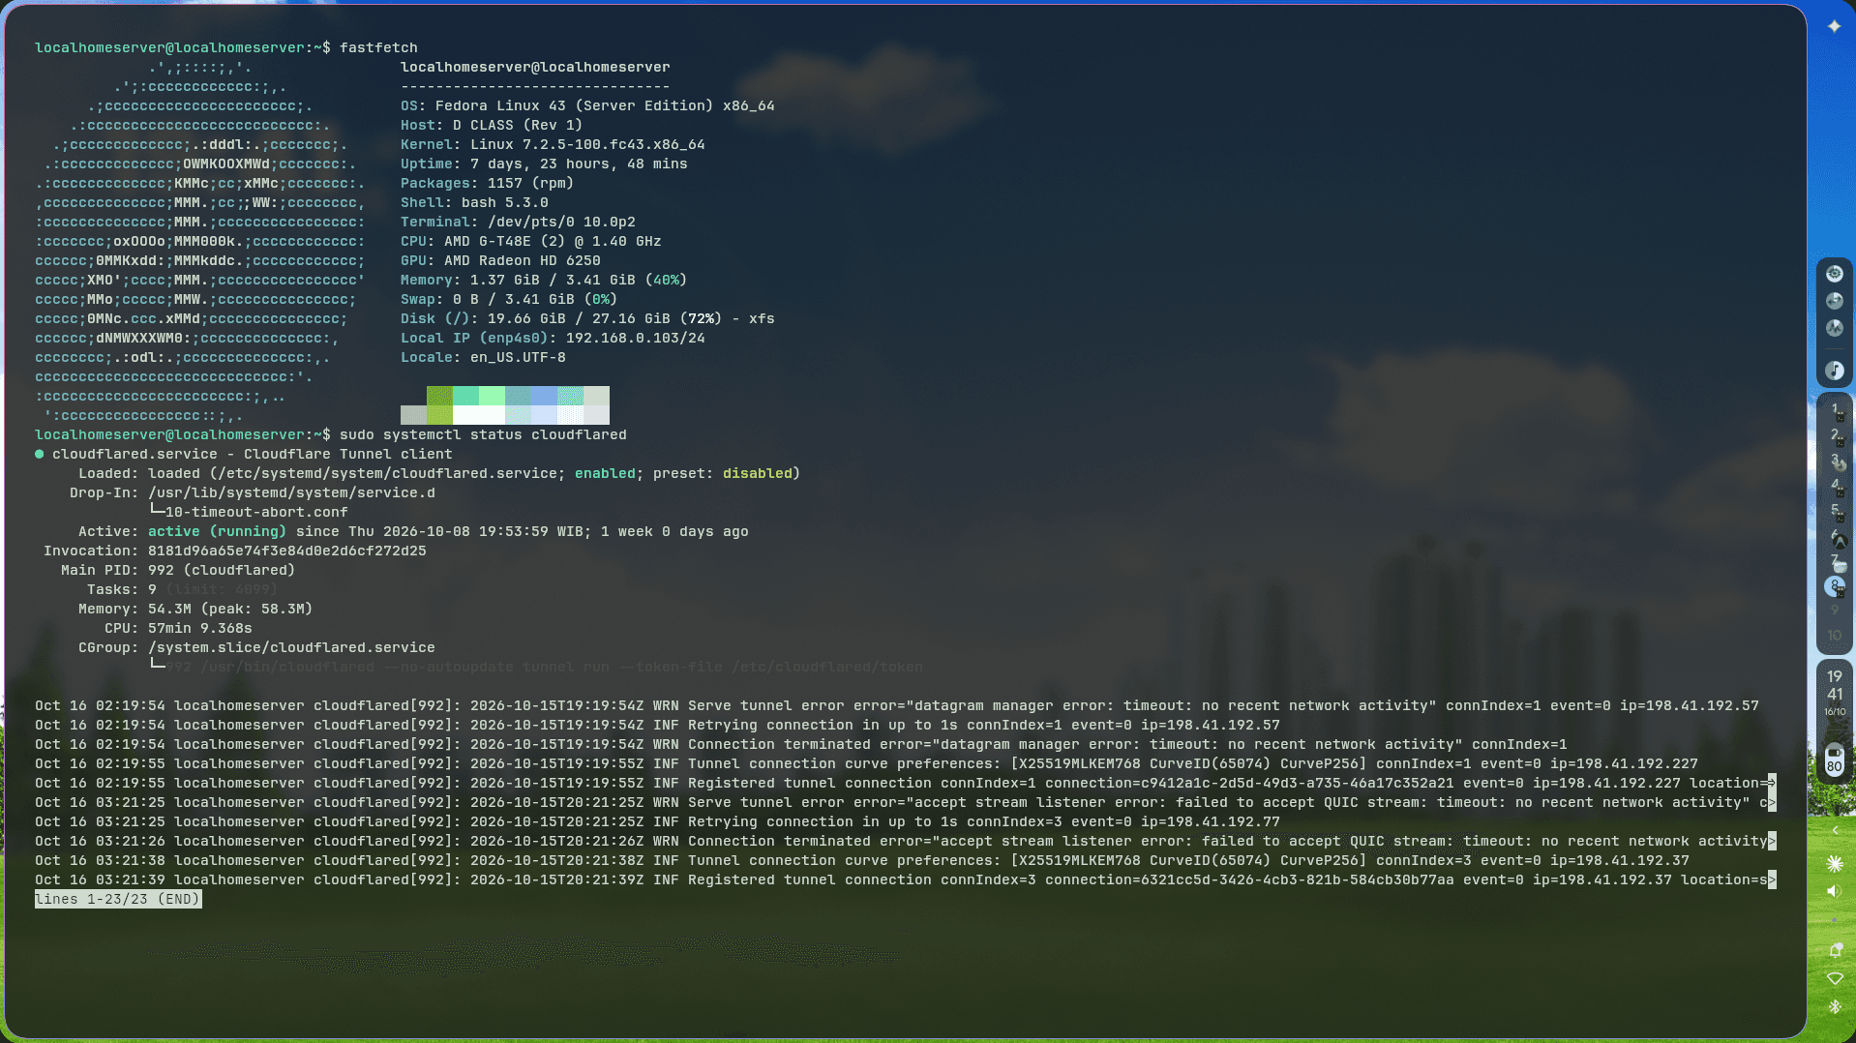Expand the tray with the left chevron
This screenshot has width=1856, height=1043.
pyautogui.click(x=1835, y=830)
